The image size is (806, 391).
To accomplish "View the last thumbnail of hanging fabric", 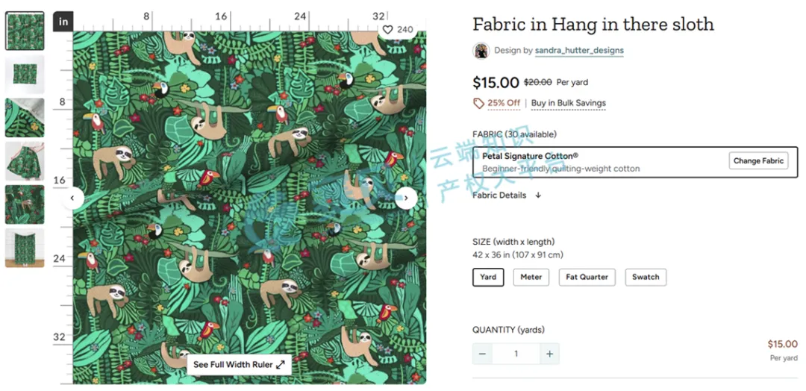I will pos(25,248).
